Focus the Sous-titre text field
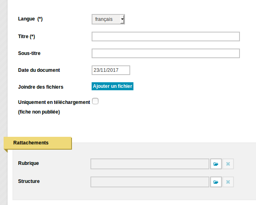Viewport: 256px width, 205px height. [166, 53]
